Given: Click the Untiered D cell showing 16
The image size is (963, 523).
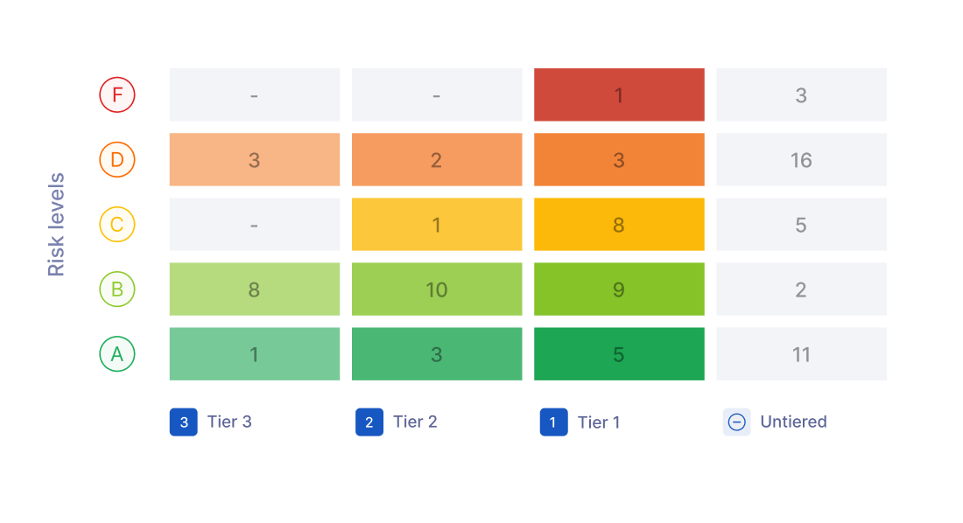Looking at the screenshot, I should pos(801,159).
